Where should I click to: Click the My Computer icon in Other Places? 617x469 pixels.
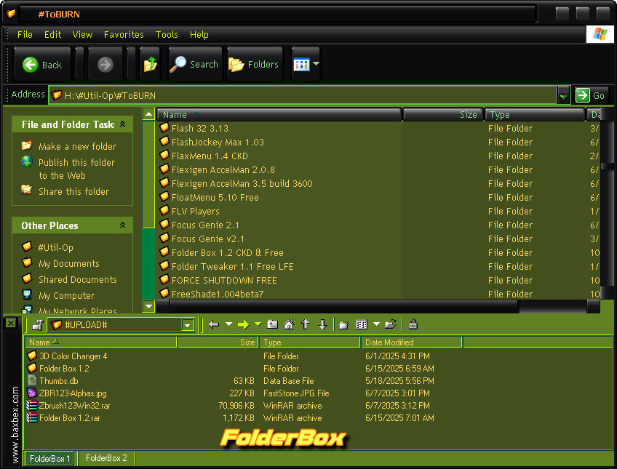(x=27, y=294)
